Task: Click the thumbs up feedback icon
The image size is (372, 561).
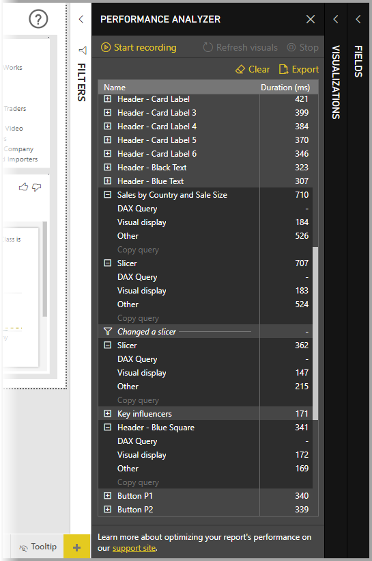Action: (24, 187)
